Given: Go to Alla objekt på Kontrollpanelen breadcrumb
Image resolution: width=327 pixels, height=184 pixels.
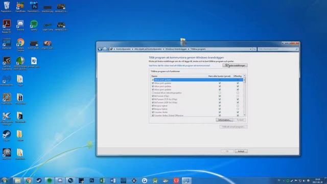Looking at the screenshot, I should [x=148, y=49].
